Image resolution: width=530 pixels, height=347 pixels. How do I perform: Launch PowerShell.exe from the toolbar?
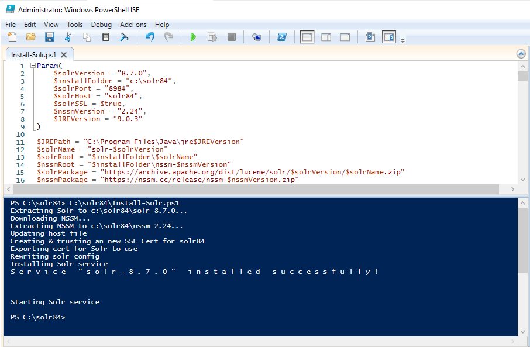(282, 36)
